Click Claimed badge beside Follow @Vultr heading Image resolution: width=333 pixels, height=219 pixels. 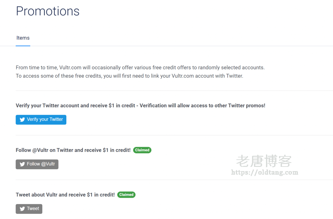142,150
